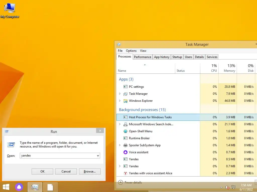The width and height of the screenshot is (257, 192).
Task: Expand the second Yandex process entry
Action: [x=120, y=166]
